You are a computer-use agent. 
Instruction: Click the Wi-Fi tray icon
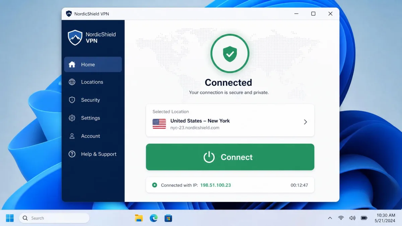click(x=341, y=218)
